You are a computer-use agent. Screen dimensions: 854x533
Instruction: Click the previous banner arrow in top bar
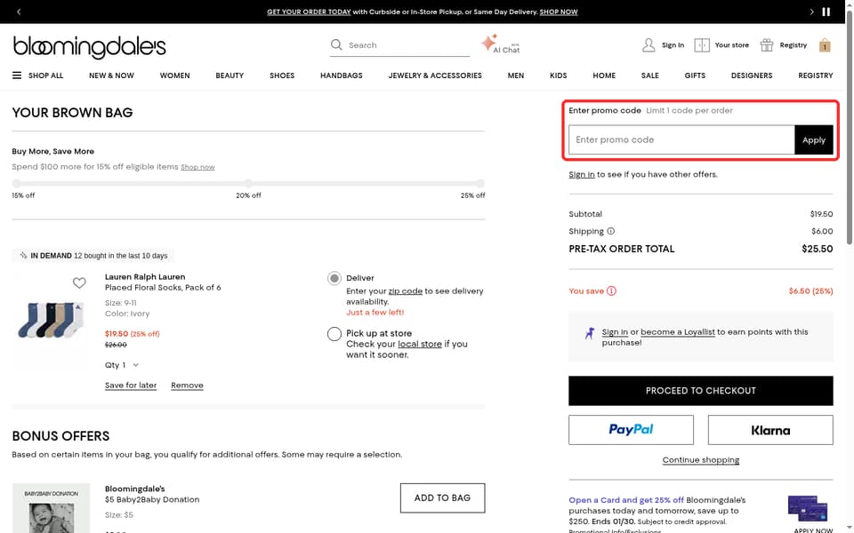pos(19,12)
